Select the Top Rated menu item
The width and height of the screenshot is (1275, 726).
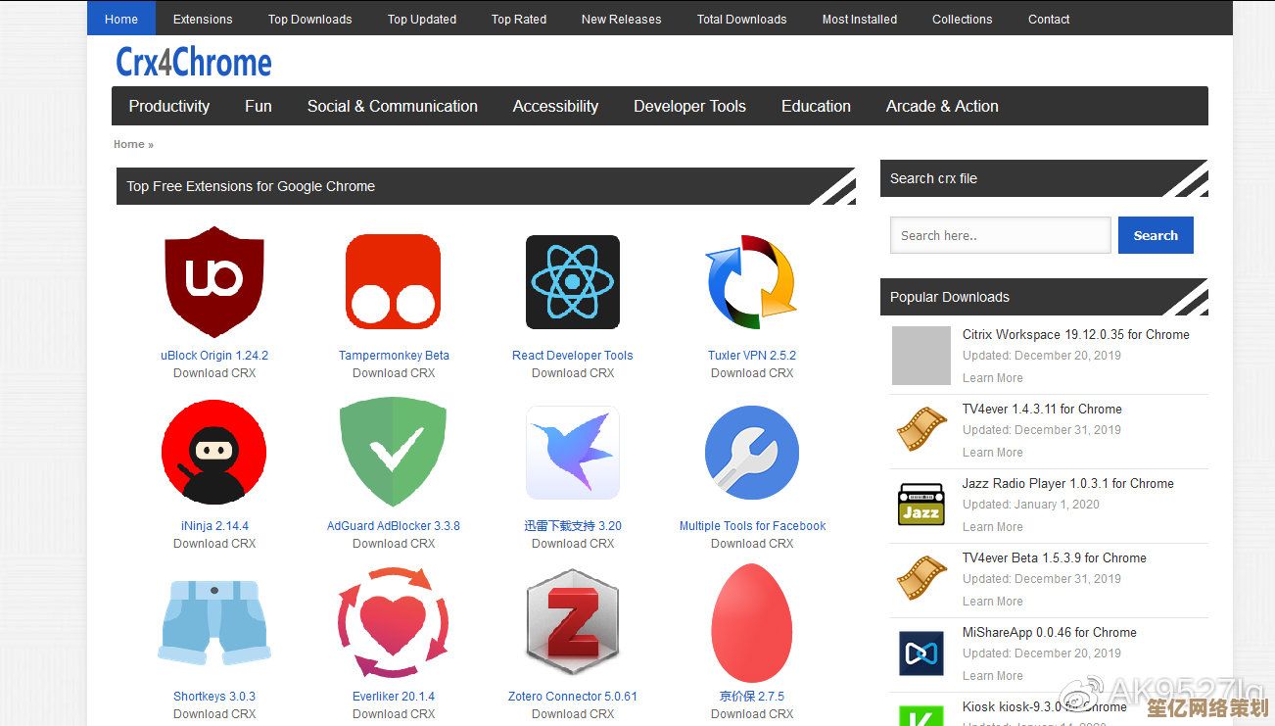519,19
